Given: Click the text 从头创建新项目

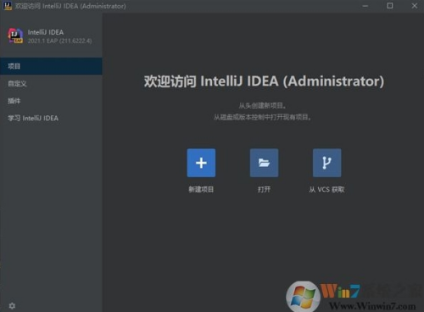Looking at the screenshot, I should [263, 106].
